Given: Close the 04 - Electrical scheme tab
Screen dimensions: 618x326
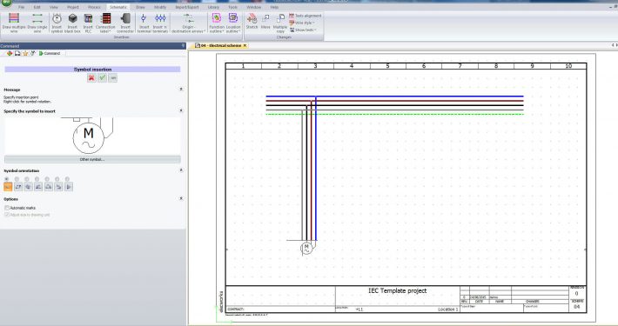Looking at the screenshot, I should click(x=245, y=46).
